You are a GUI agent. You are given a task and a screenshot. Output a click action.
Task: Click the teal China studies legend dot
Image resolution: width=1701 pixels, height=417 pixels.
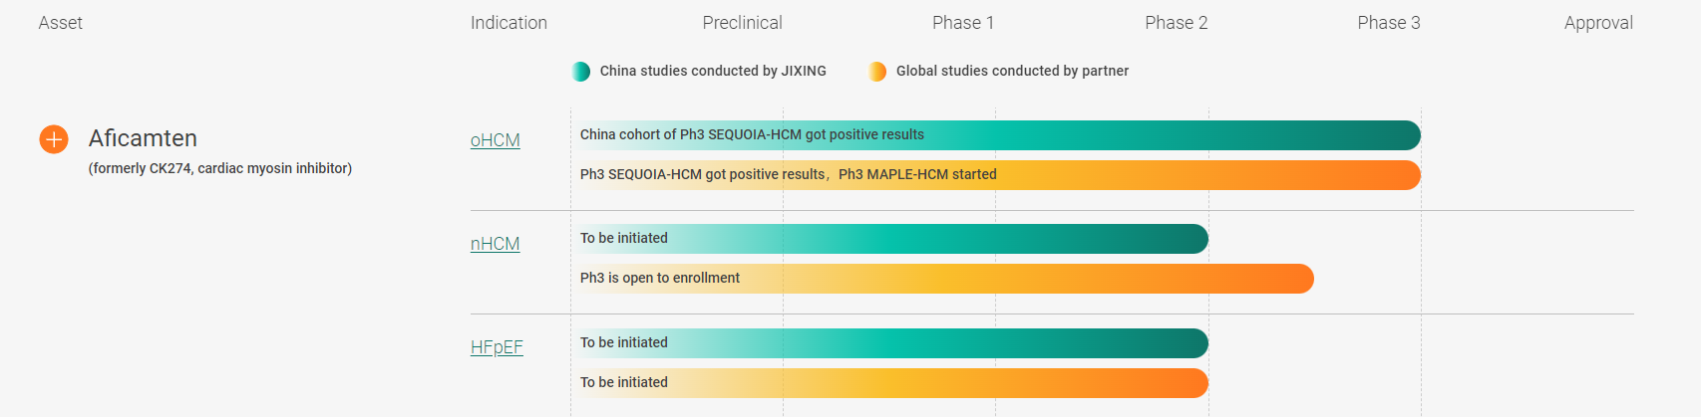[580, 72]
